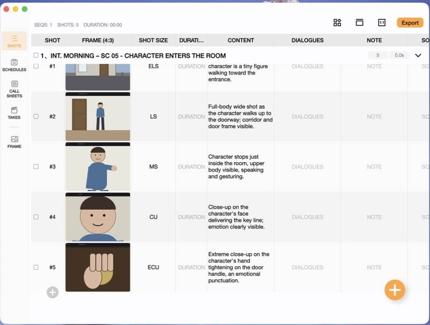Select shot #4 face close-up thumbnail
This screenshot has height=325, width=430.
(x=98, y=217)
